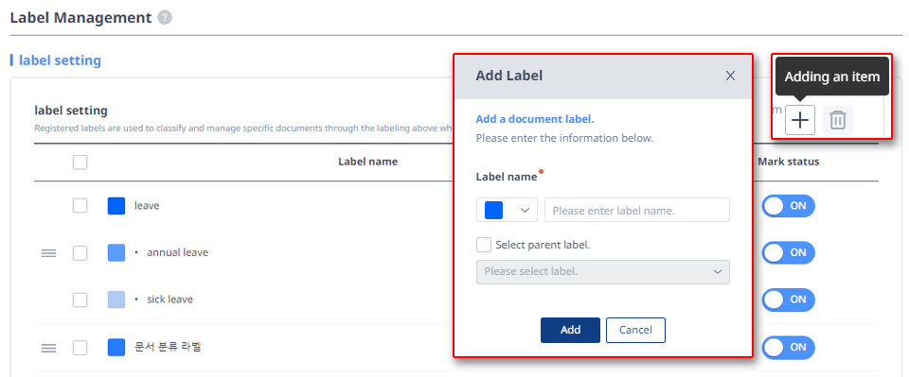Screen dimensions: 909x377
Task: Click the Cancel button in dialog
Action: tap(635, 330)
